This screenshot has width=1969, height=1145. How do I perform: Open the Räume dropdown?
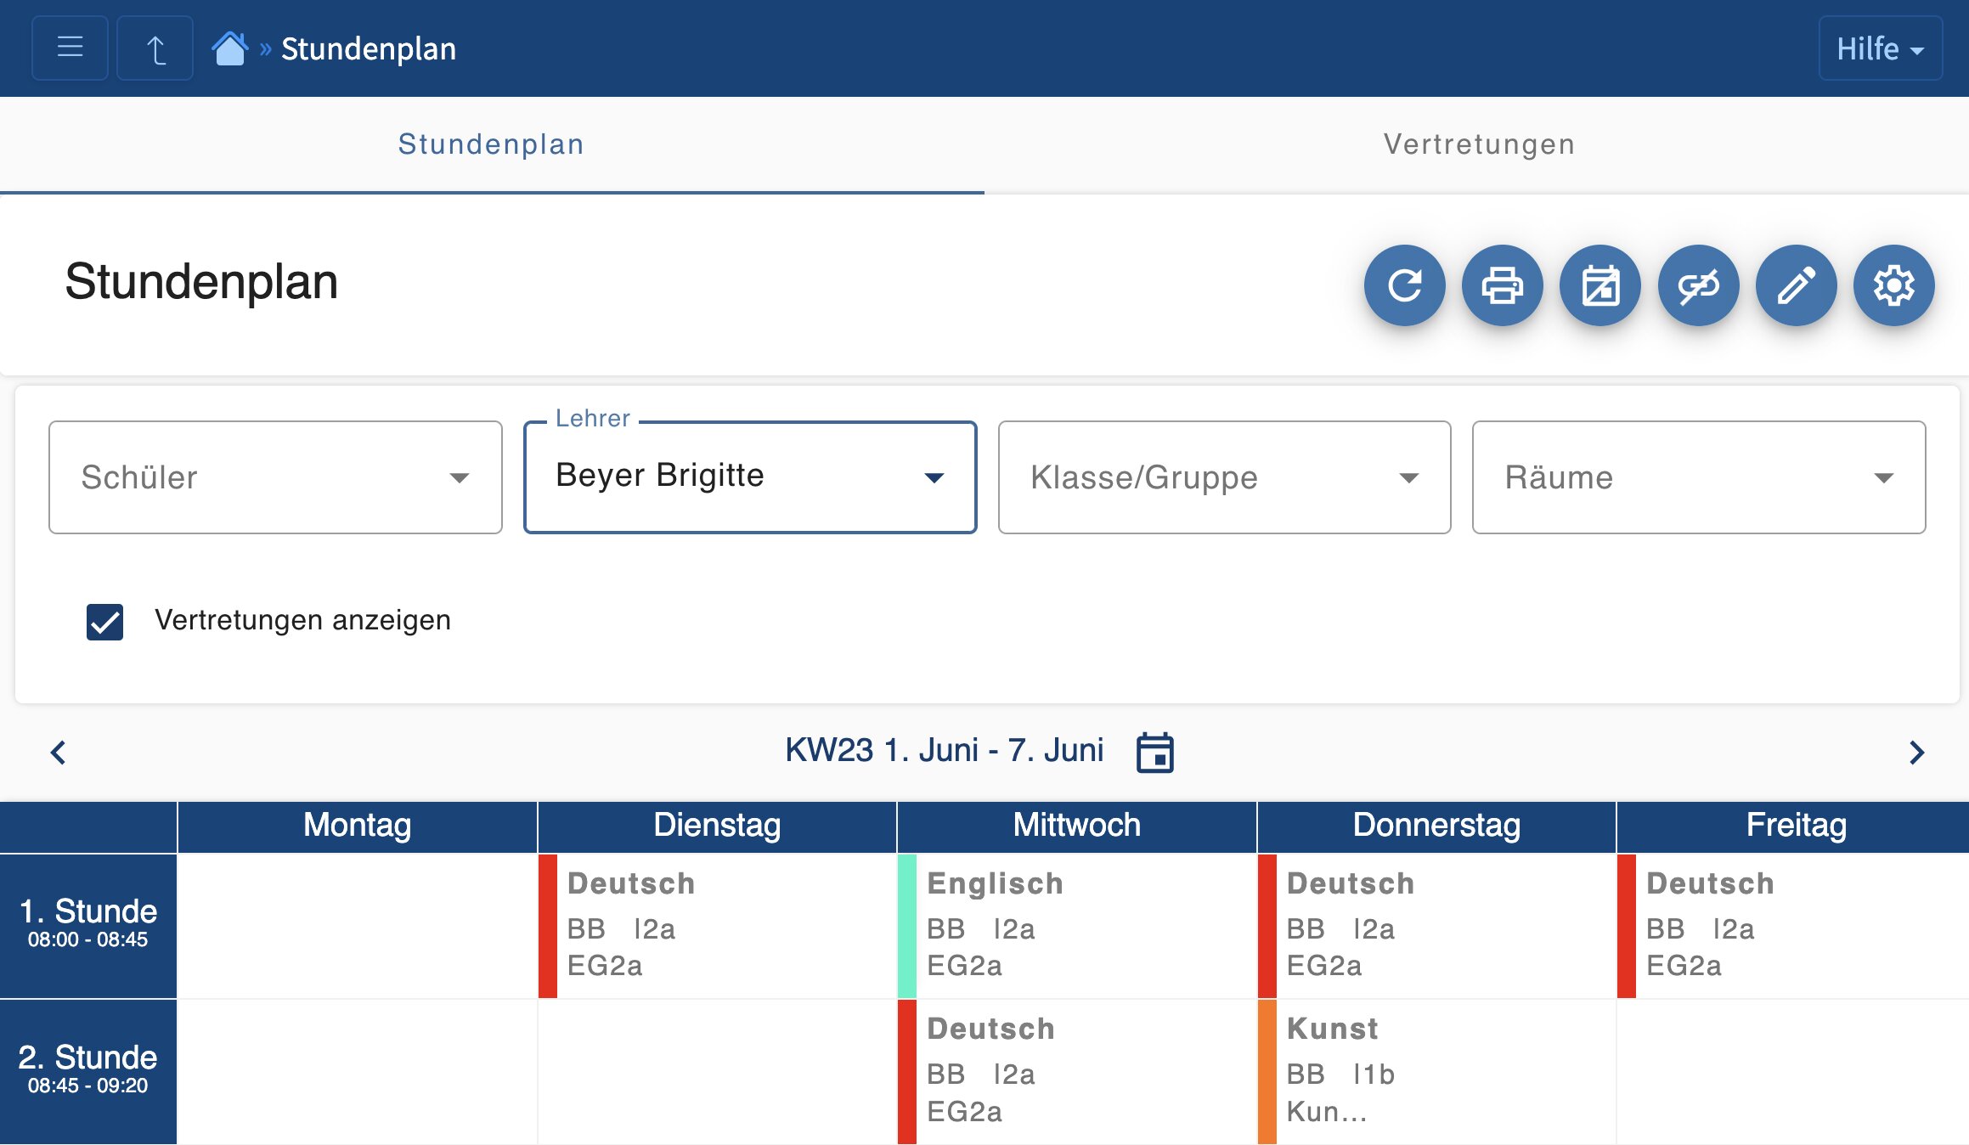click(1699, 477)
